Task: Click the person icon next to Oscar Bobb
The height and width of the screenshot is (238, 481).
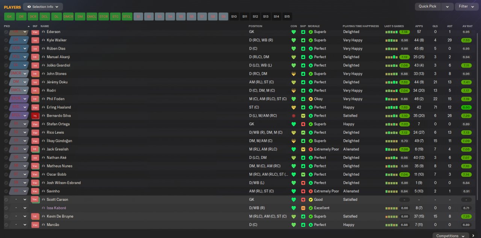Action: point(44,174)
